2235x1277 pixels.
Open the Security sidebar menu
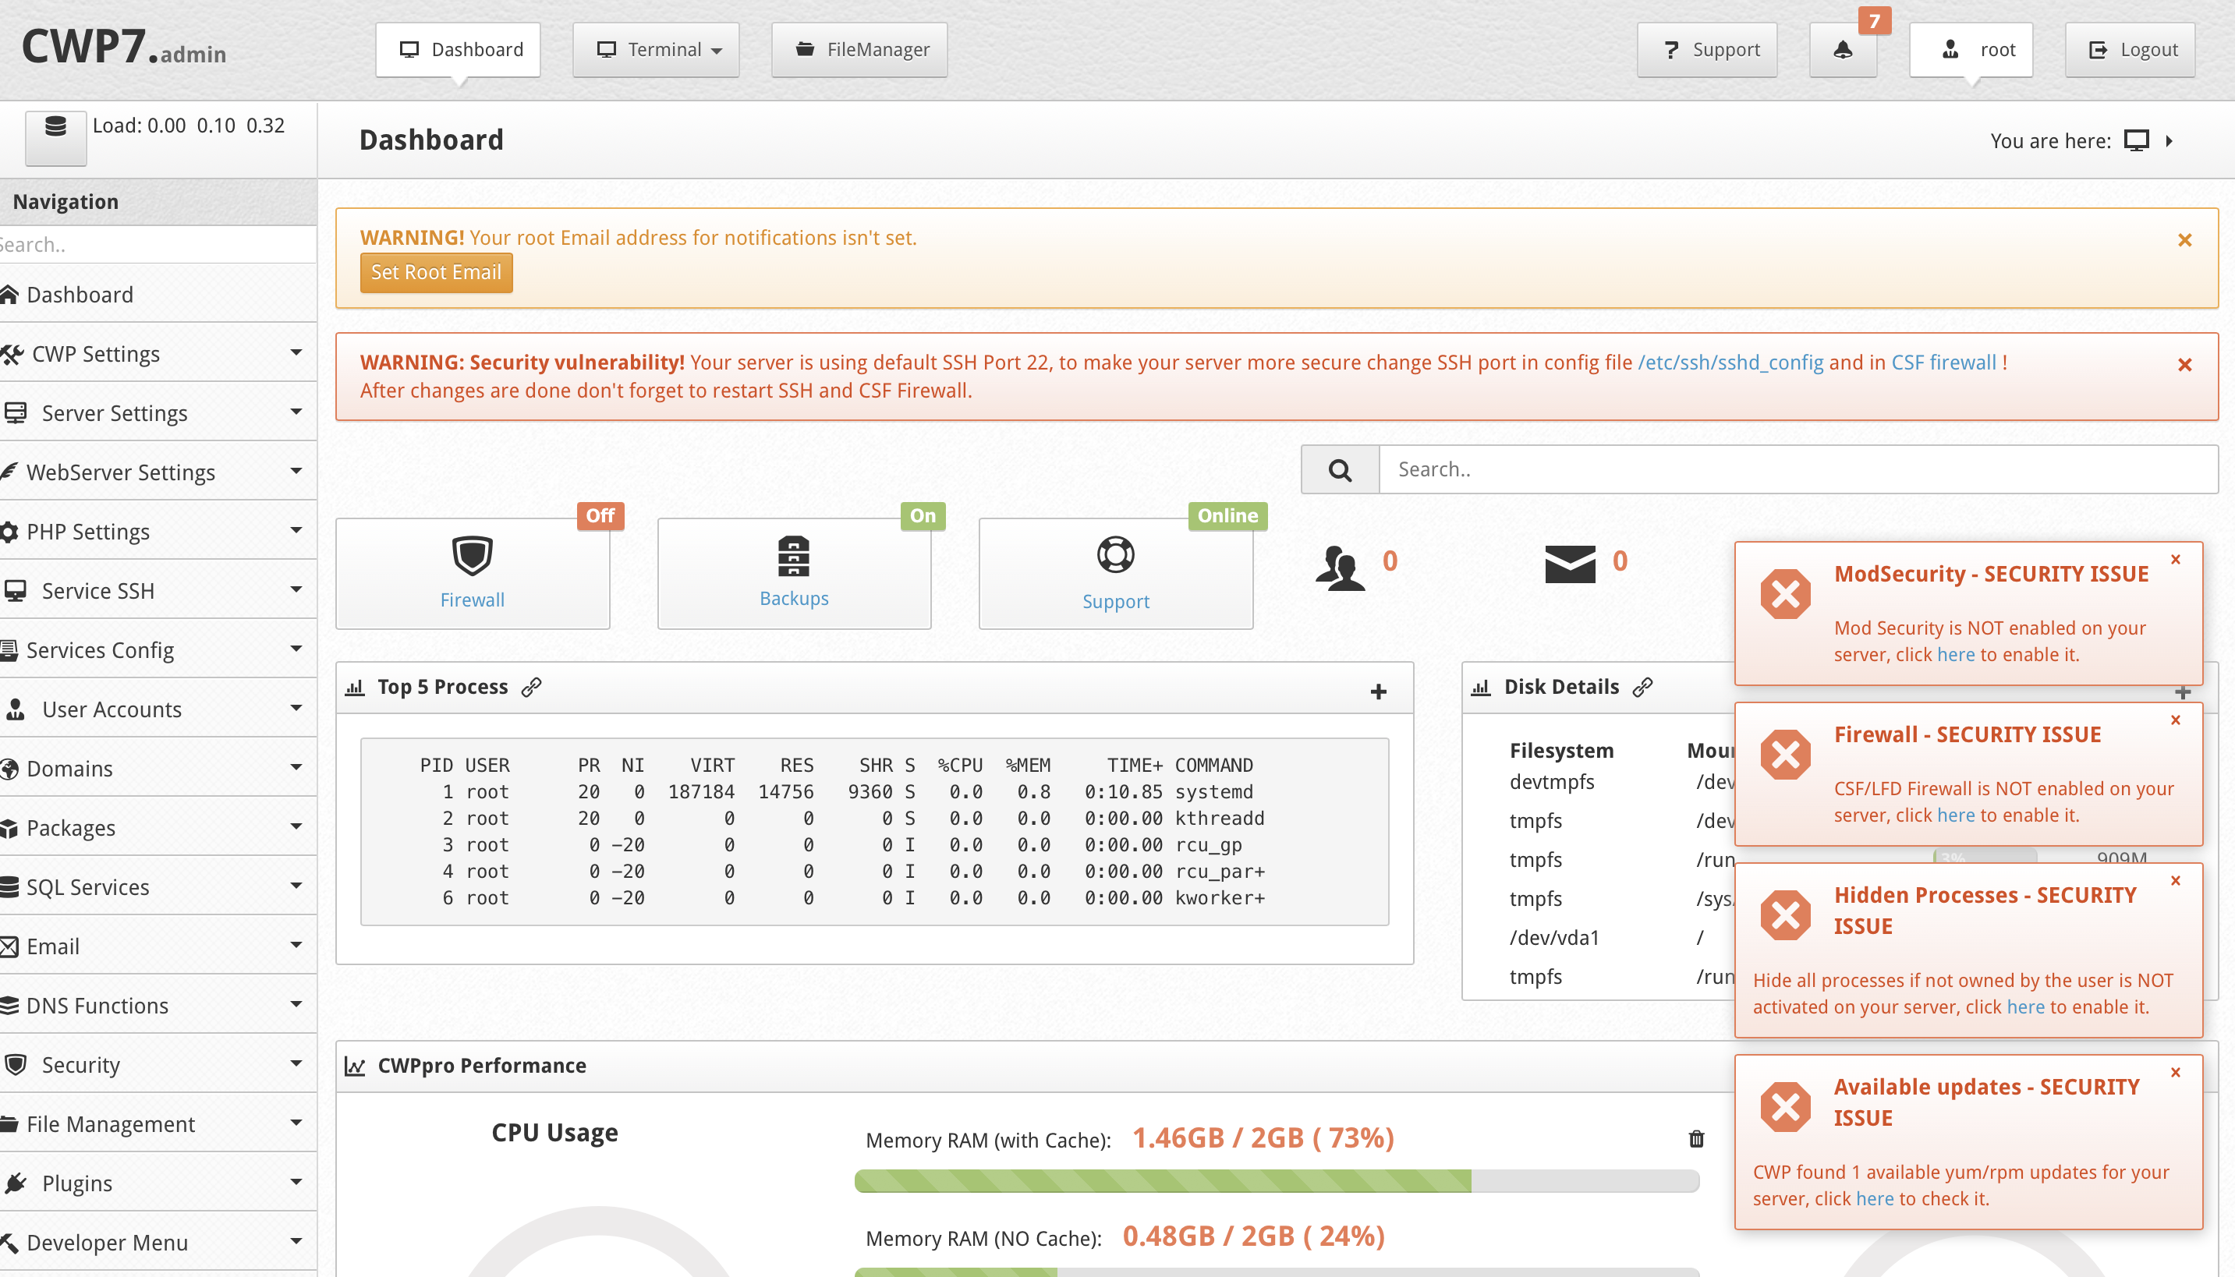tap(158, 1064)
